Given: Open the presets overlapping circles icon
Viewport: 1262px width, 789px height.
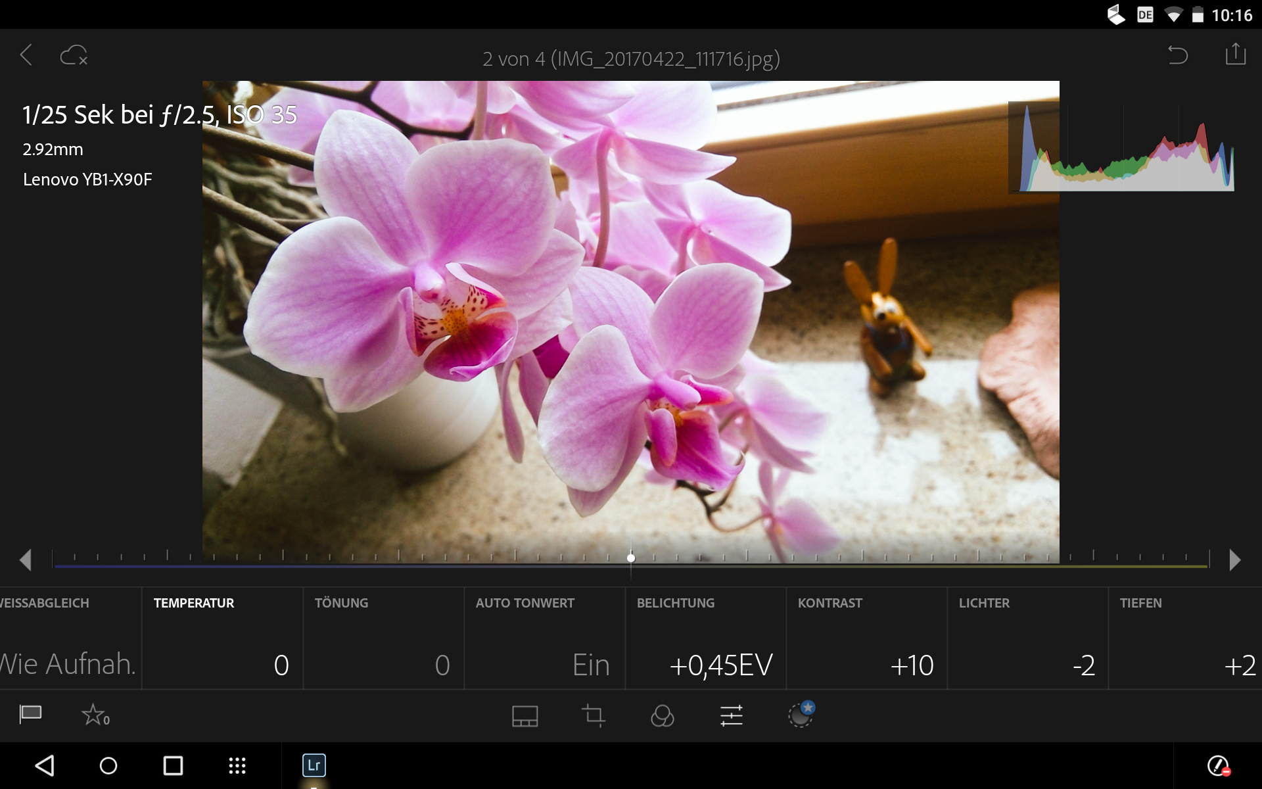Looking at the screenshot, I should click(x=662, y=715).
